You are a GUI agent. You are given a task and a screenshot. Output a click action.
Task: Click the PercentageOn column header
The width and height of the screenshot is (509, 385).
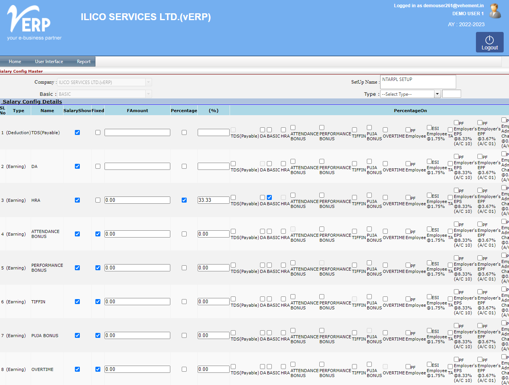pyautogui.click(x=410, y=111)
